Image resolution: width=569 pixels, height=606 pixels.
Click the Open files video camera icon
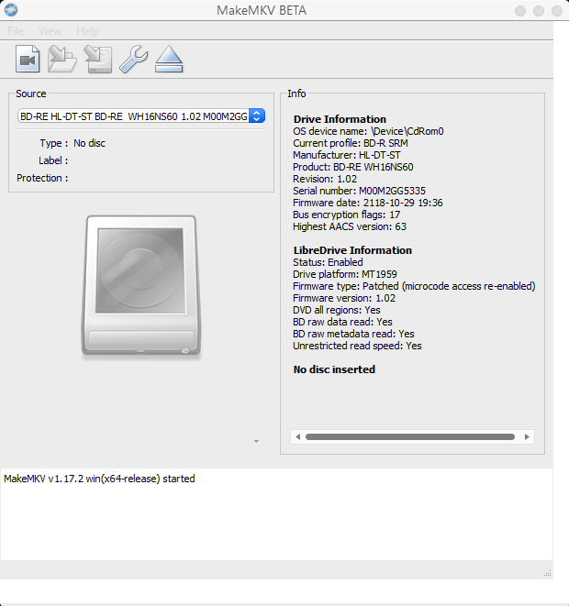[x=28, y=59]
